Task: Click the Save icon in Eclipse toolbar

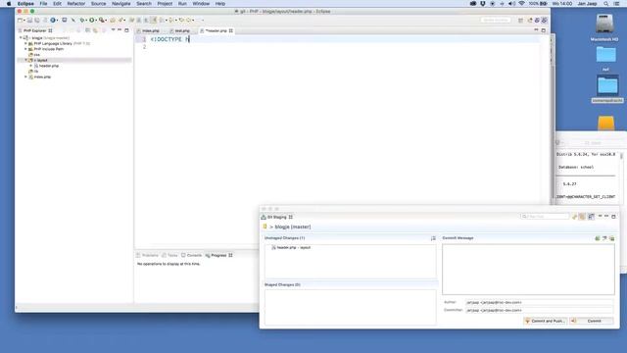Action: pos(29,20)
